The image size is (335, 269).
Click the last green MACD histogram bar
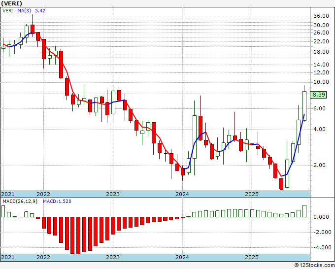click(x=304, y=211)
